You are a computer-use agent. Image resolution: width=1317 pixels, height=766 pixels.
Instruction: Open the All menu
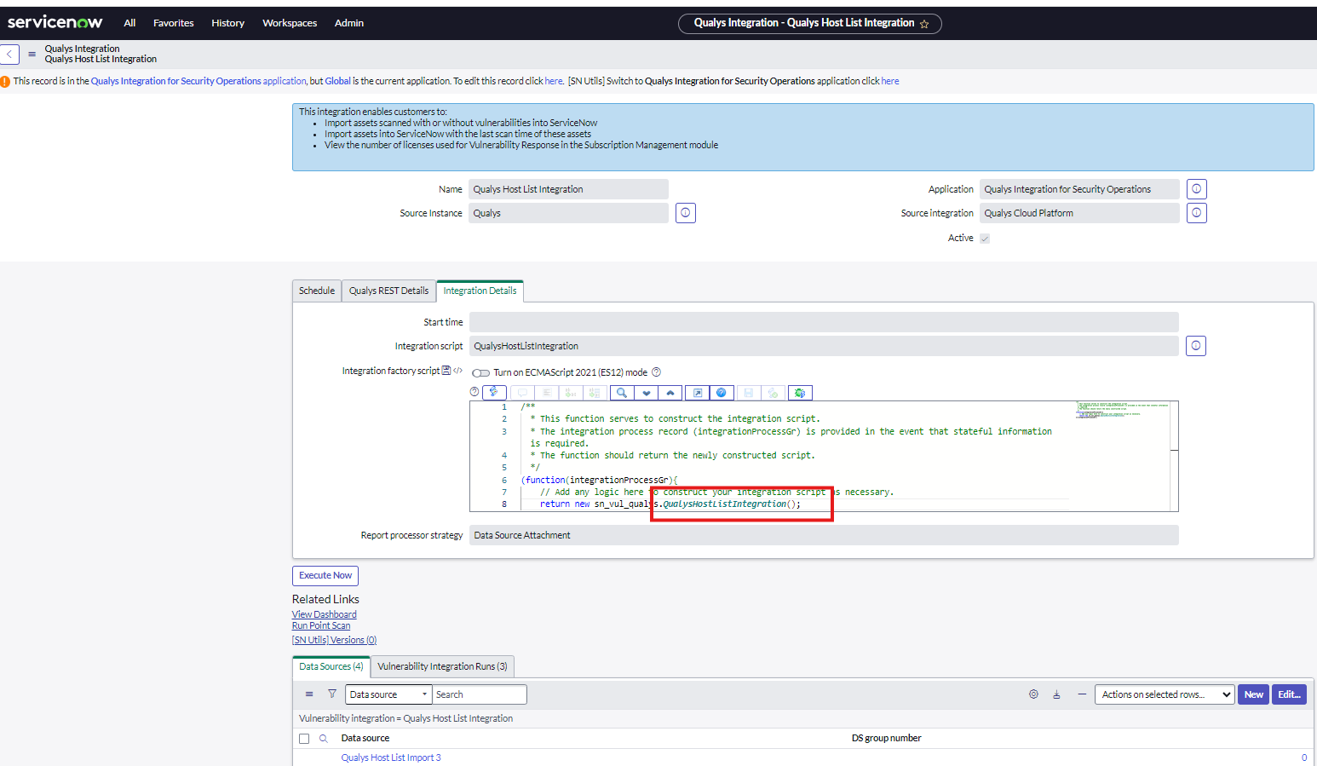[129, 23]
